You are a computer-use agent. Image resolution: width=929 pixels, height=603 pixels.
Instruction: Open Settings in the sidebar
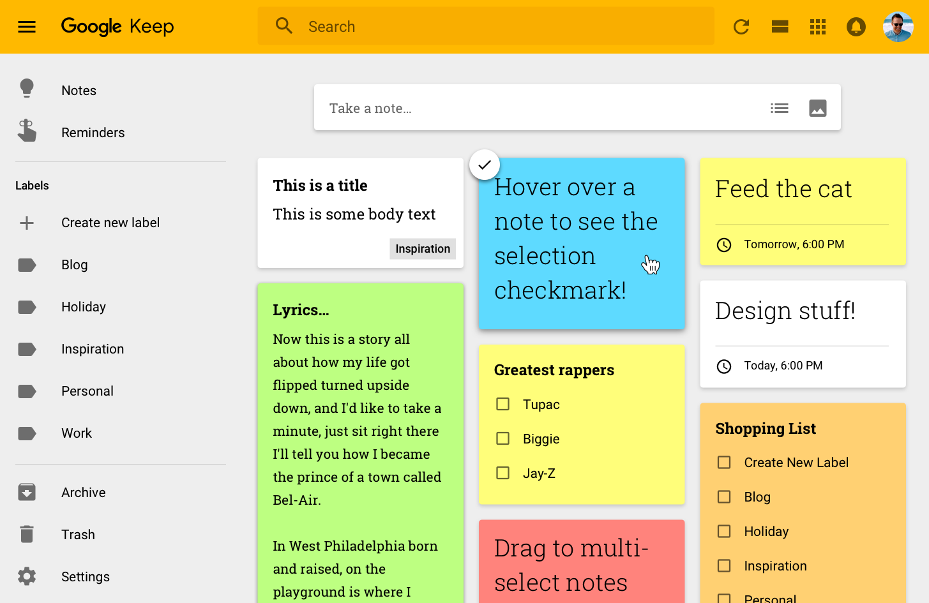coord(85,577)
